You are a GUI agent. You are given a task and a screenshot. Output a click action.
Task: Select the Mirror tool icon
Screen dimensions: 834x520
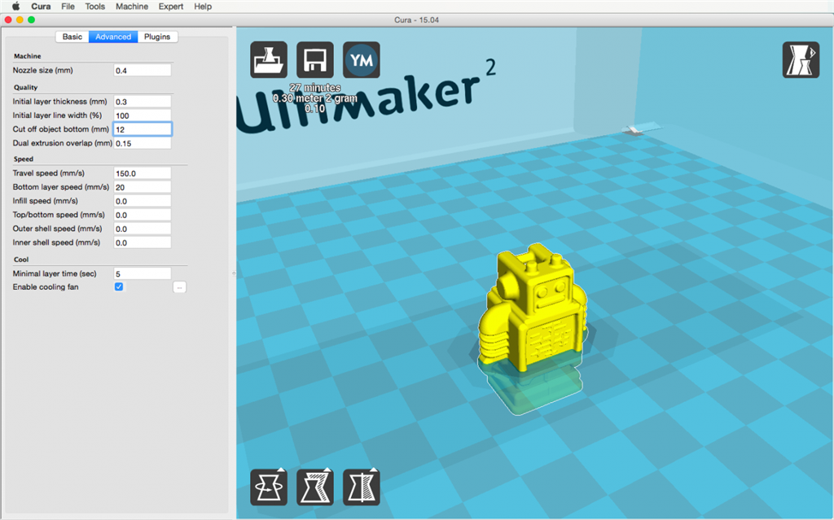tap(362, 487)
